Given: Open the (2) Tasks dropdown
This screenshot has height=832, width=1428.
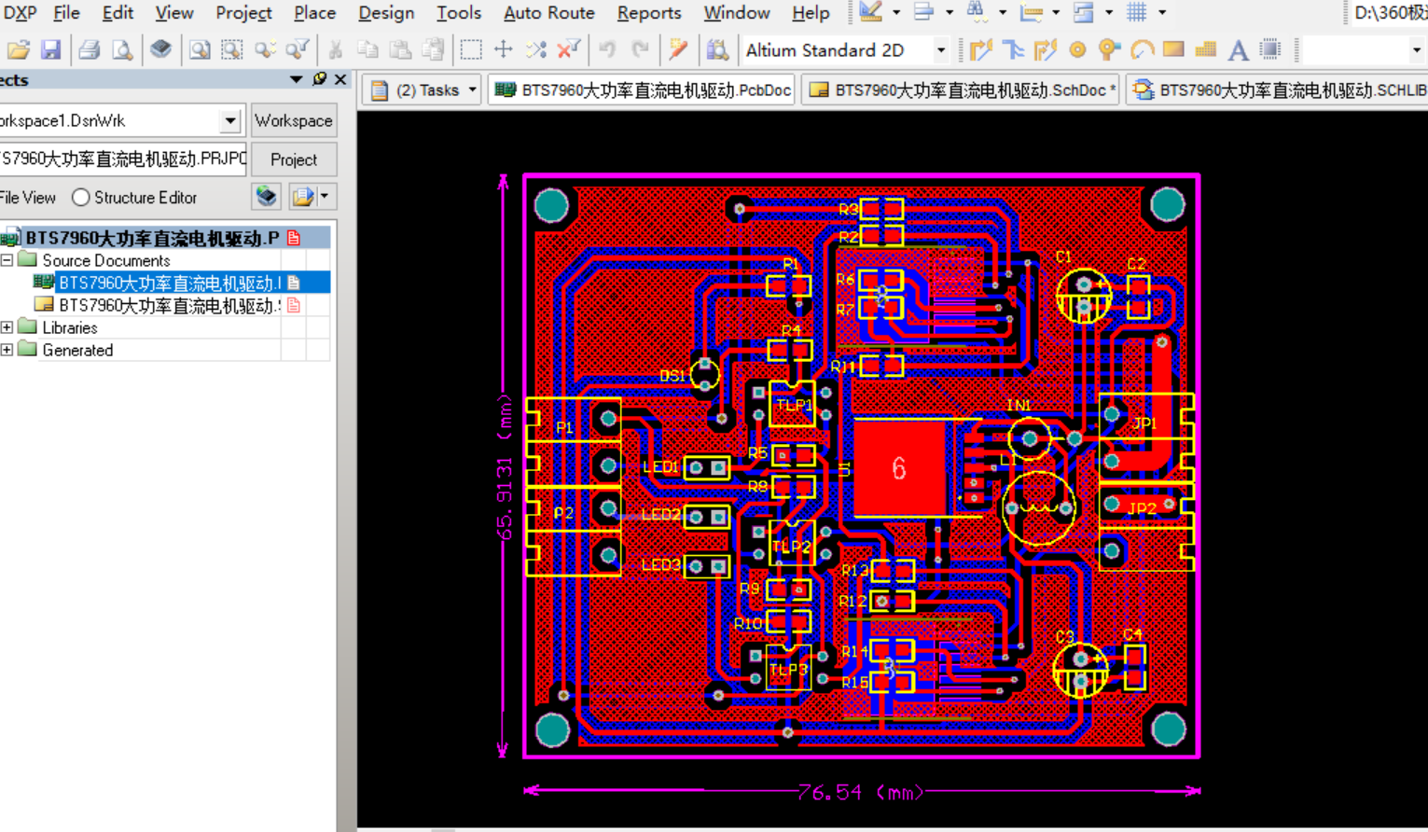Looking at the screenshot, I should pyautogui.click(x=473, y=90).
